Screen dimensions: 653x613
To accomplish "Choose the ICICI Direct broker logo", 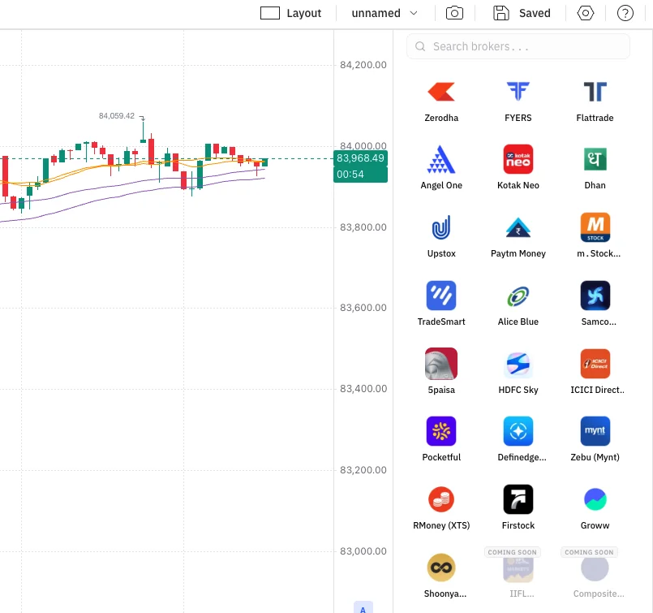I will (x=595, y=364).
